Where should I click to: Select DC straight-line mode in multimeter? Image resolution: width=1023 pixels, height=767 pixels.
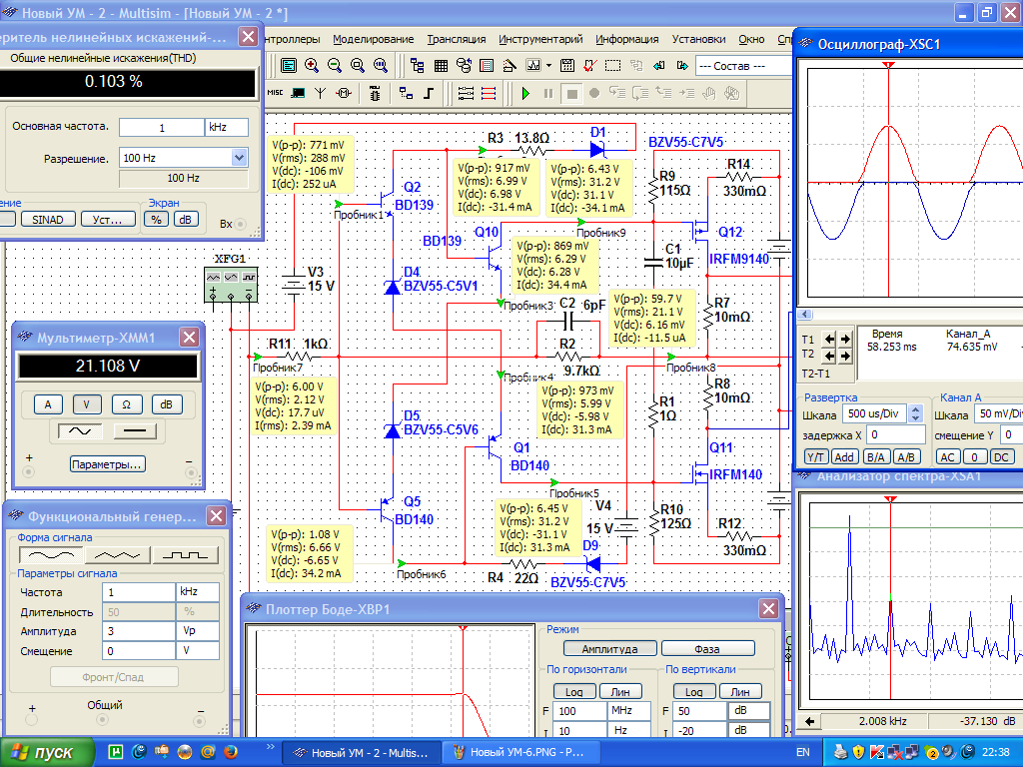click(135, 431)
